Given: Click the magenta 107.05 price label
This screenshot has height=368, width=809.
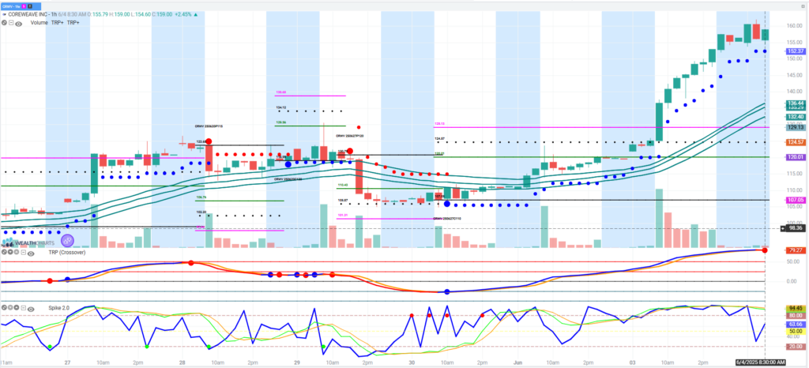Looking at the screenshot, I should point(795,200).
